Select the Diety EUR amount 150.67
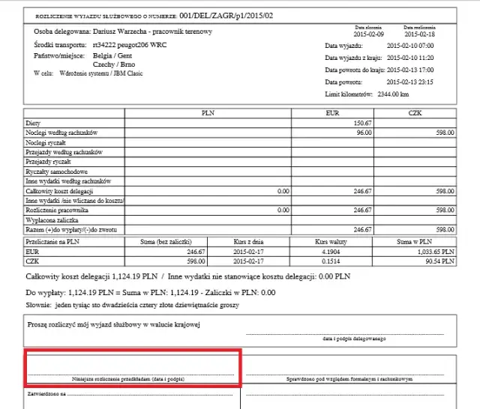This screenshot has width=480, height=409. click(362, 123)
